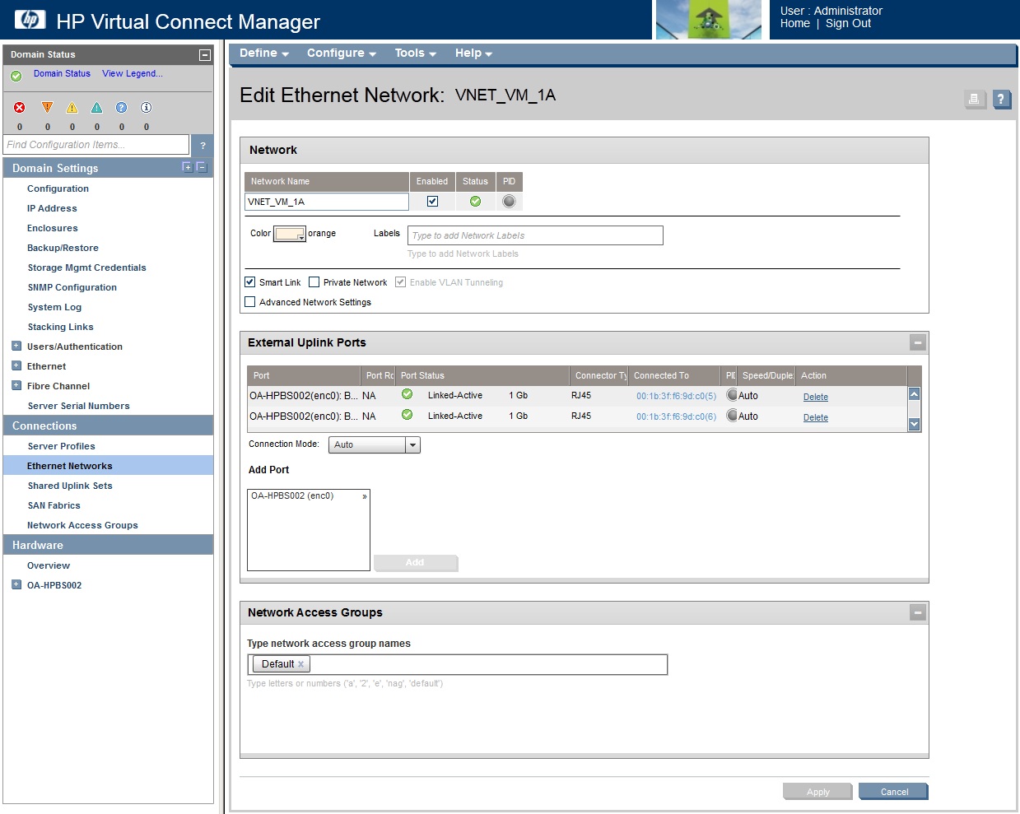Delete the uplink port connected to c0(6)
This screenshot has height=814, width=1020.
point(816,417)
